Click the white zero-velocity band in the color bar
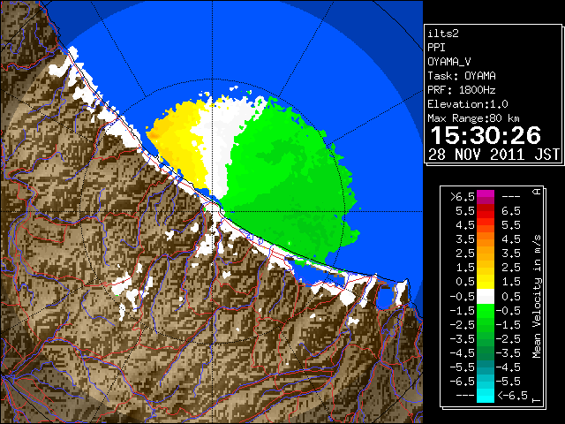Image resolution: width=565 pixels, height=424 pixels. pos(486,297)
